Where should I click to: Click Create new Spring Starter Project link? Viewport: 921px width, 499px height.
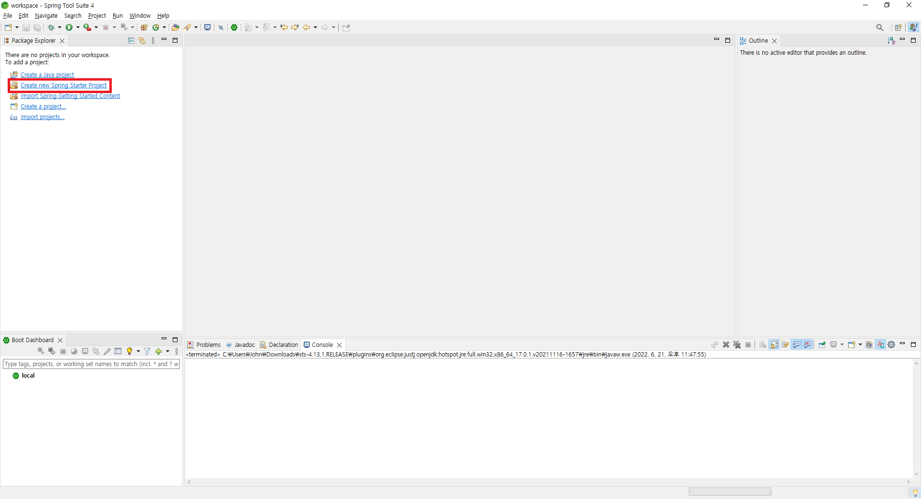pyautogui.click(x=63, y=85)
